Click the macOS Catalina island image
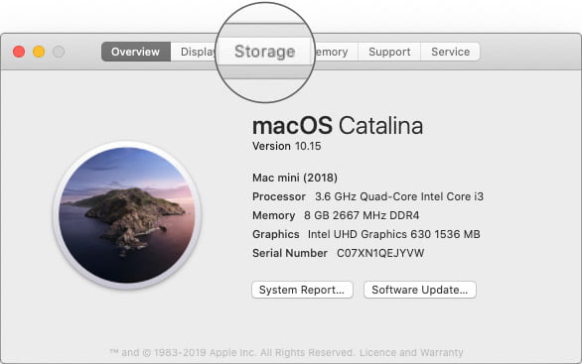The image size is (582, 364). pos(127,215)
